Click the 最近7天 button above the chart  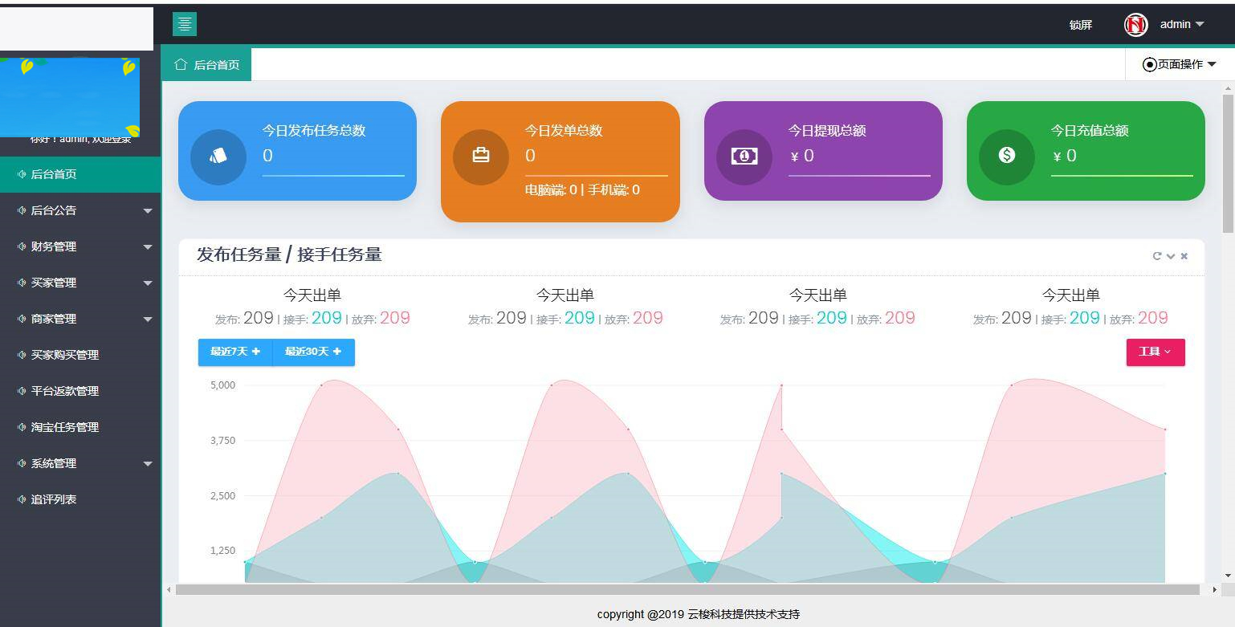(x=234, y=352)
